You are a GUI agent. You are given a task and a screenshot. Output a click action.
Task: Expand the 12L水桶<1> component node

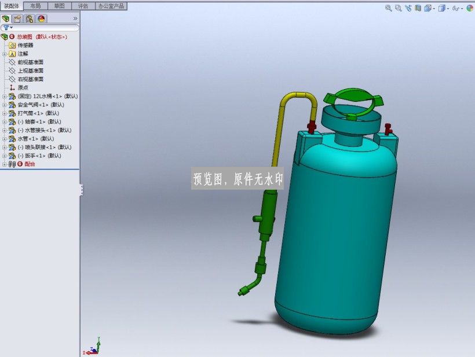coord(4,96)
